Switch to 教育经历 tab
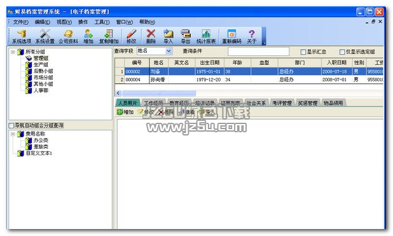The image size is (393, 236). (x=179, y=103)
